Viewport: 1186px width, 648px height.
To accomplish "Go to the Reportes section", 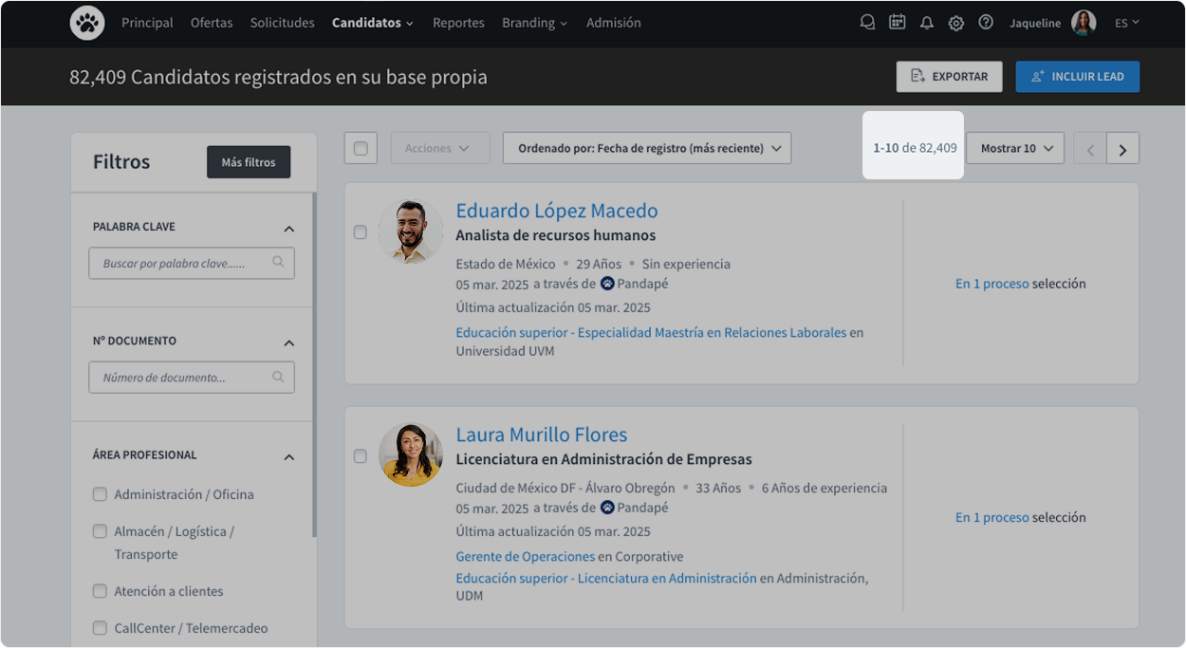I will [458, 22].
